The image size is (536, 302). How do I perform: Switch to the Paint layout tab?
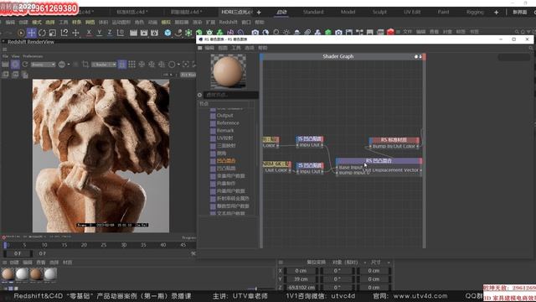click(x=443, y=12)
